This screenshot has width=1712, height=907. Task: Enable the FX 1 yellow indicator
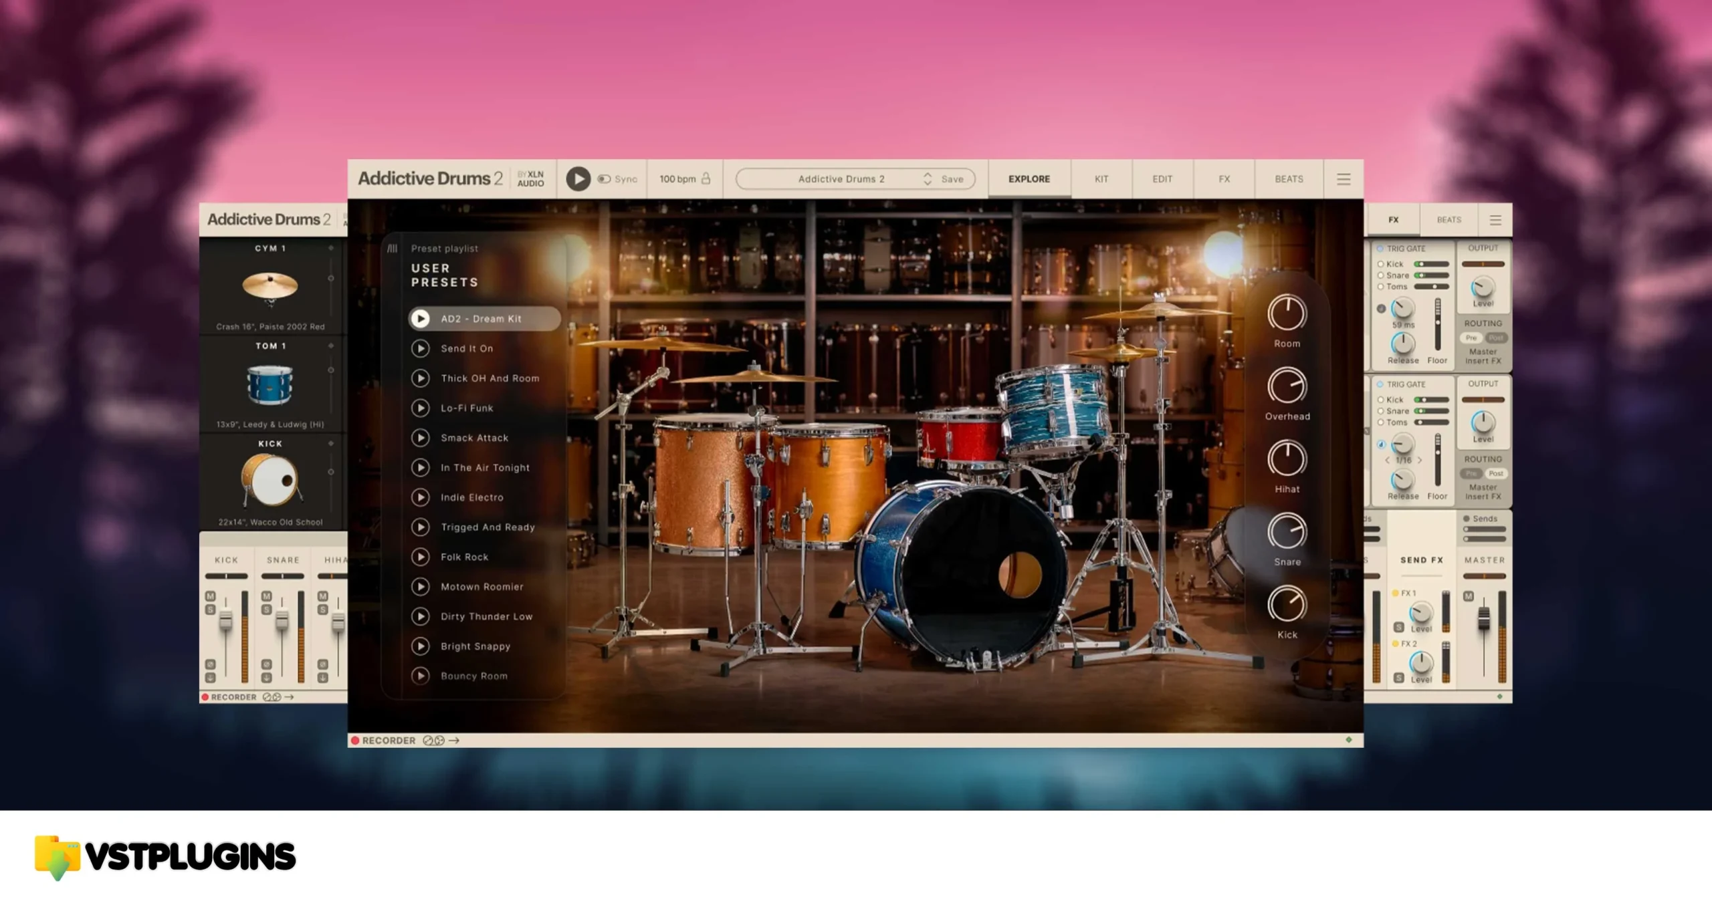coord(1395,593)
